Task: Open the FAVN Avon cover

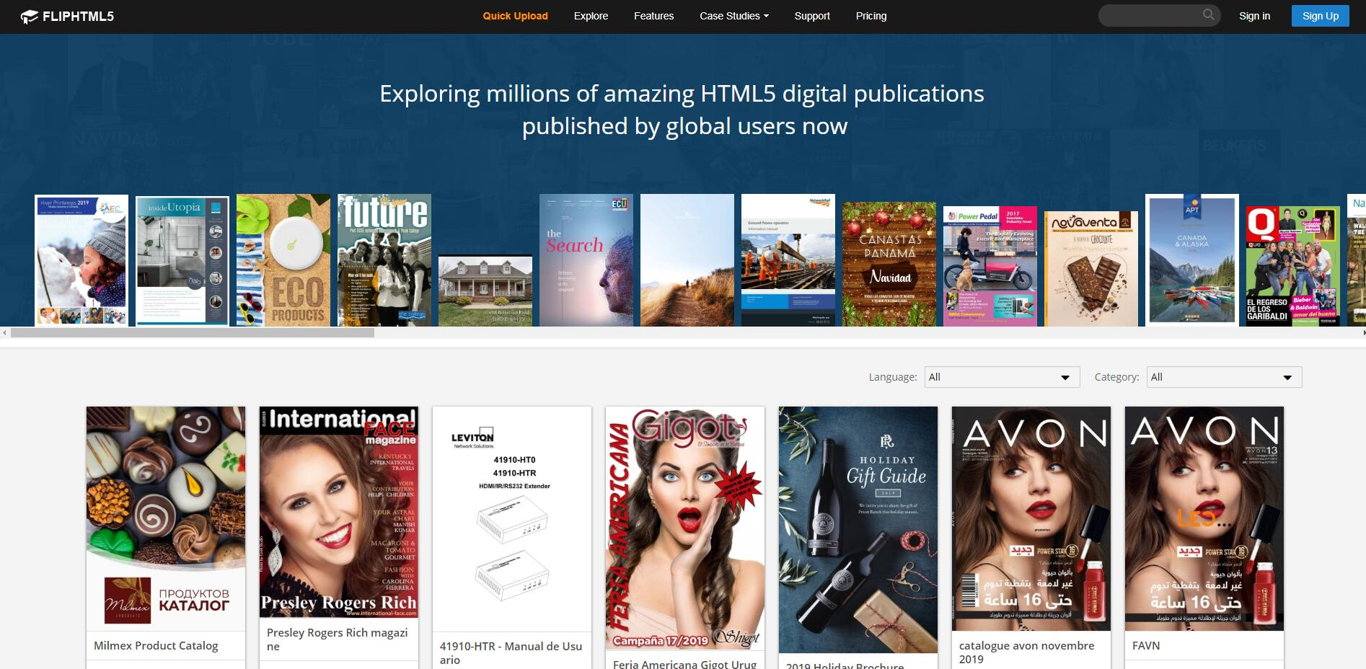Action: 1204,518
